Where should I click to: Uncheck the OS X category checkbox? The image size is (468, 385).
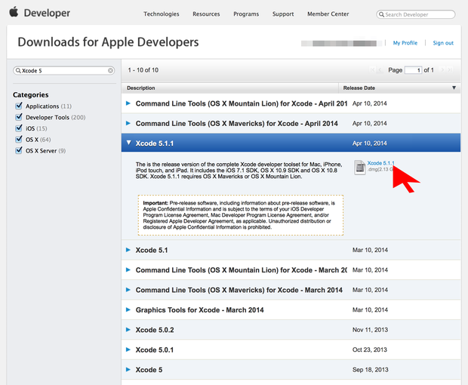(x=19, y=139)
